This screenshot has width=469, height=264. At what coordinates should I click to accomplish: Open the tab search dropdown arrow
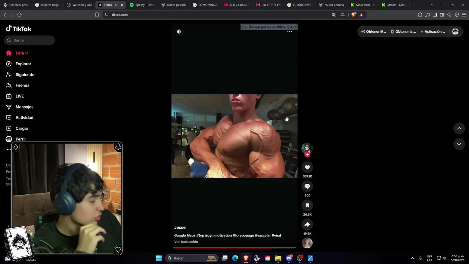coord(432,5)
